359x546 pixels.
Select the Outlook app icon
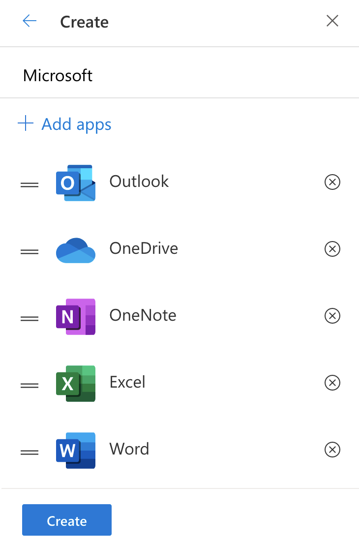(x=75, y=182)
